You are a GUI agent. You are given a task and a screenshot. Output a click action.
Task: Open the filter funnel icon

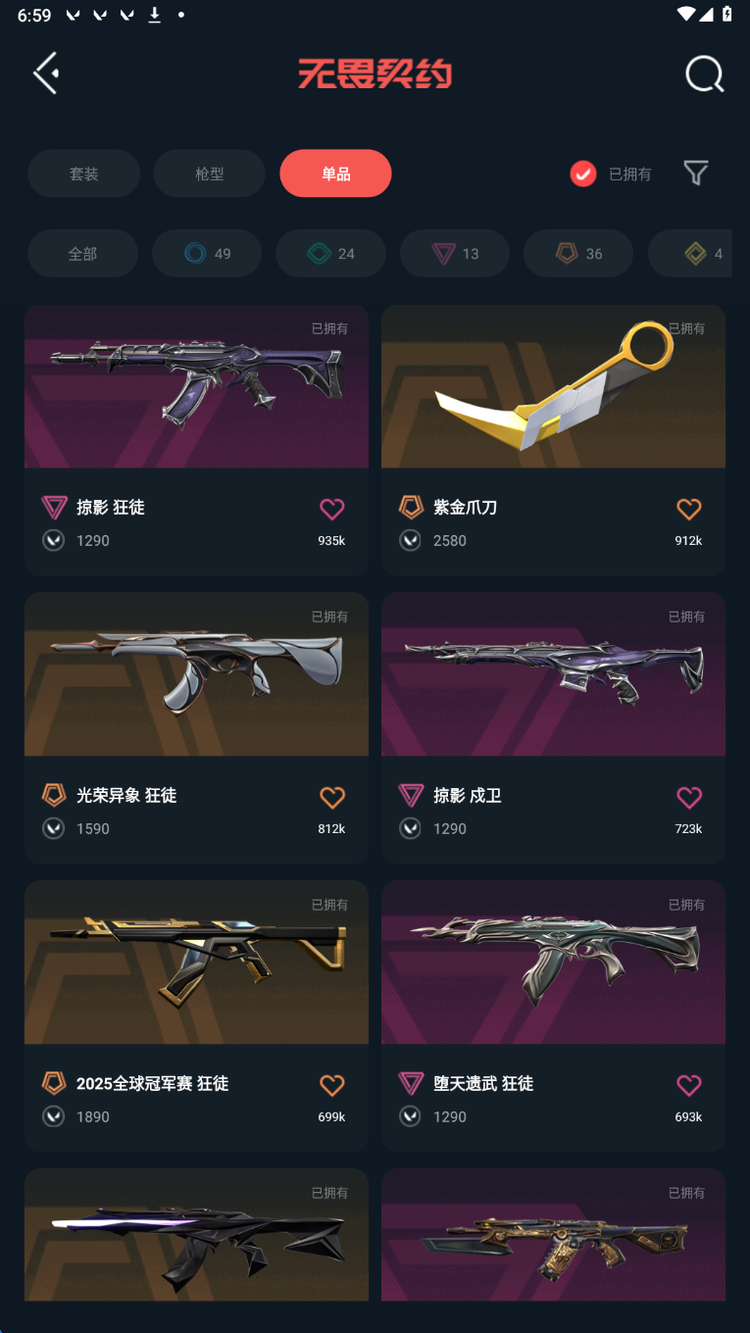pos(695,173)
